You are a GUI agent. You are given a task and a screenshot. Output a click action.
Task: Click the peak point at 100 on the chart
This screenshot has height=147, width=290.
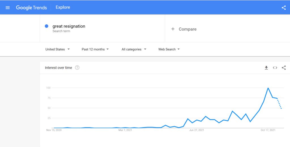click(x=268, y=88)
